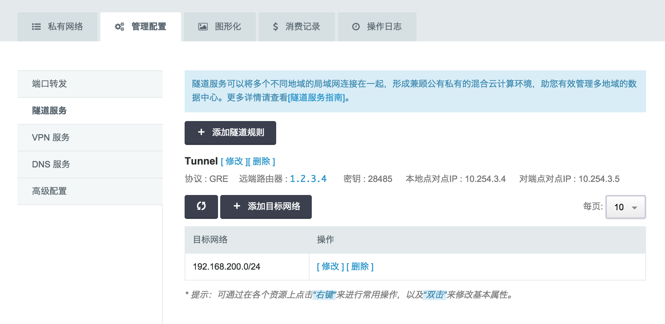Open the 隧道服务指南 guide link

point(316,98)
